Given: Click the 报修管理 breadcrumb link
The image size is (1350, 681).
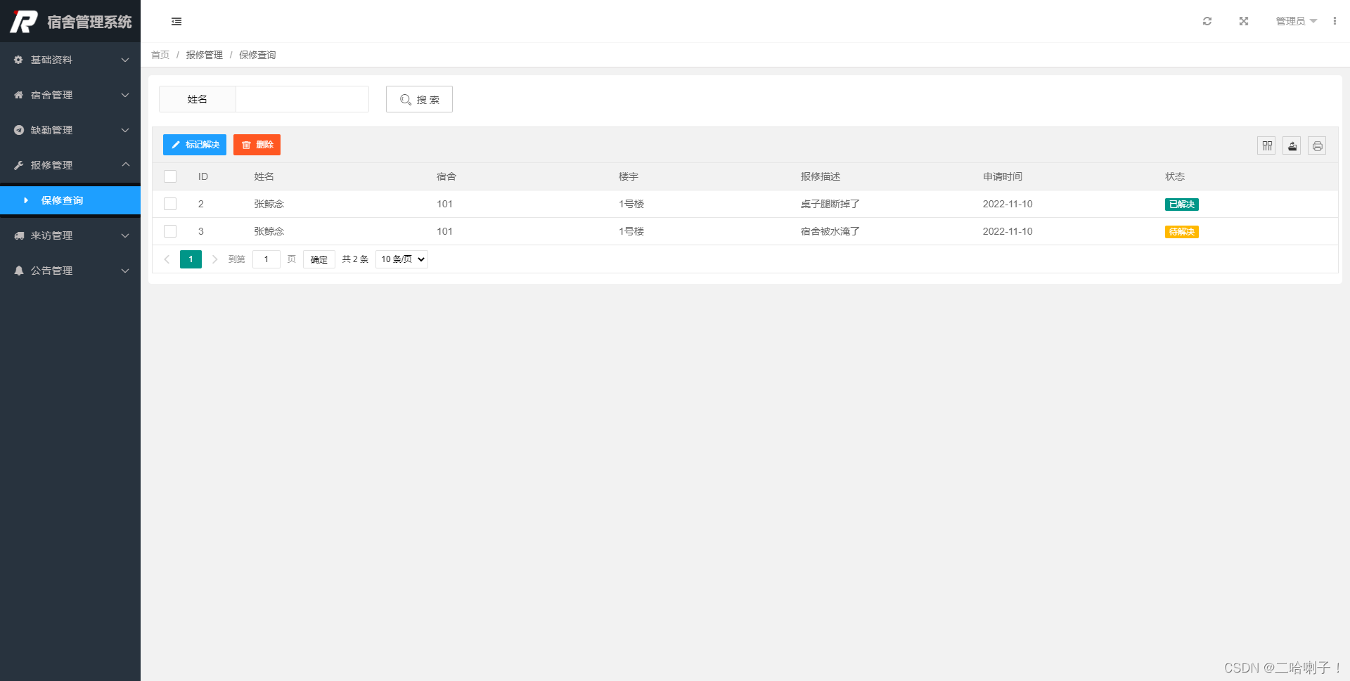Looking at the screenshot, I should [204, 55].
